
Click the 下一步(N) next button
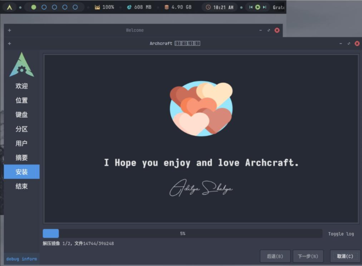(308, 256)
